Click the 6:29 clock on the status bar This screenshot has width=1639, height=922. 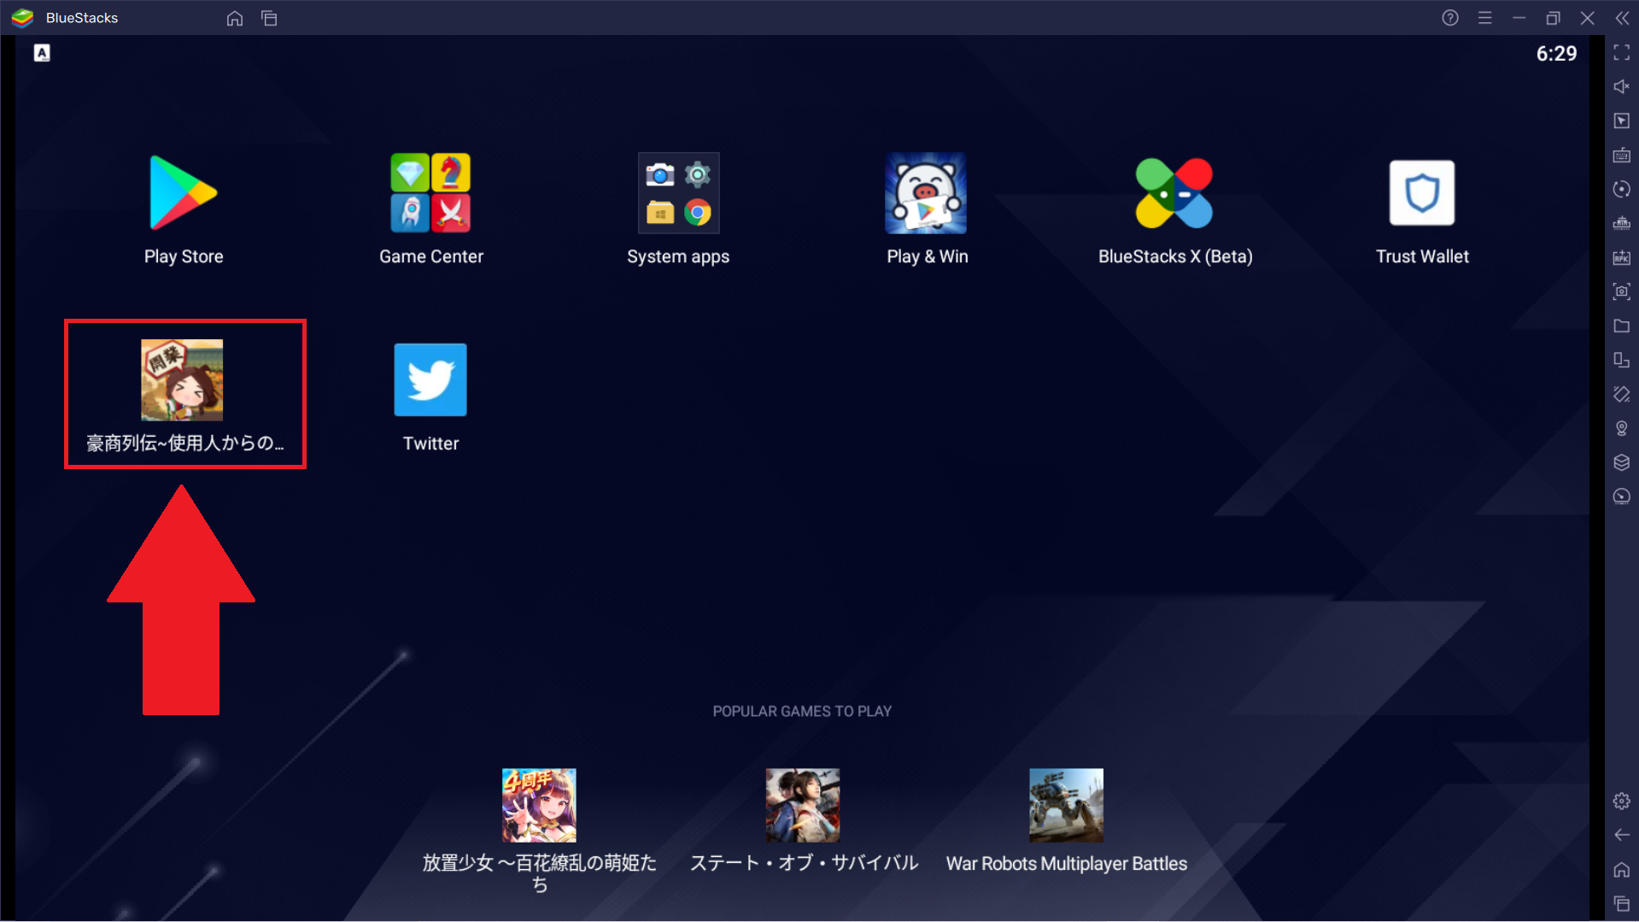point(1556,54)
